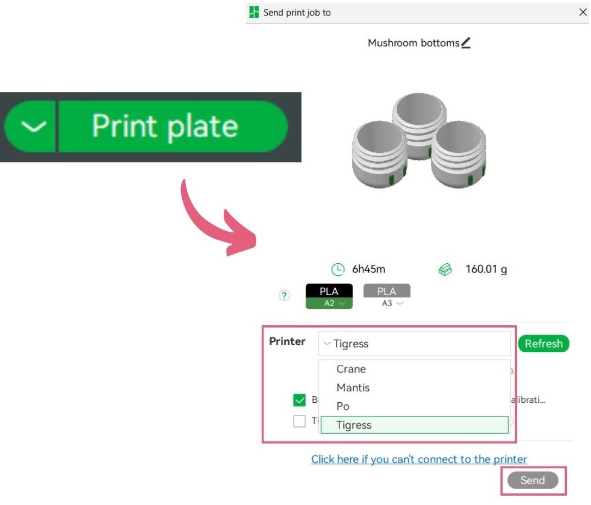Click the mushroom bottoms preview thumbnail
Screen dimensions: 591x505
tap(419, 141)
